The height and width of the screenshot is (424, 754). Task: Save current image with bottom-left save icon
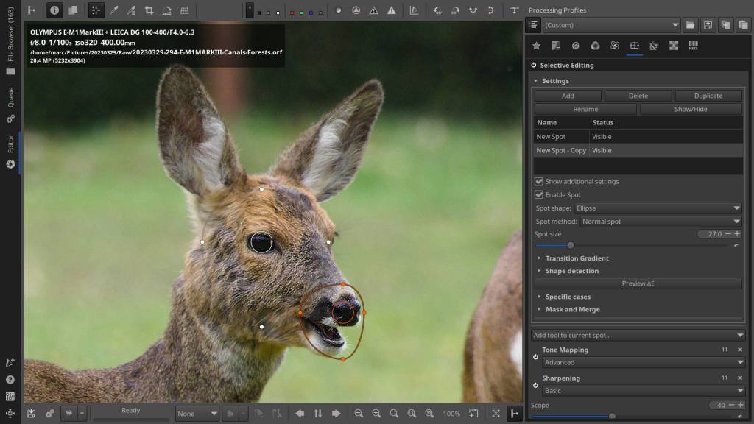[x=32, y=414]
